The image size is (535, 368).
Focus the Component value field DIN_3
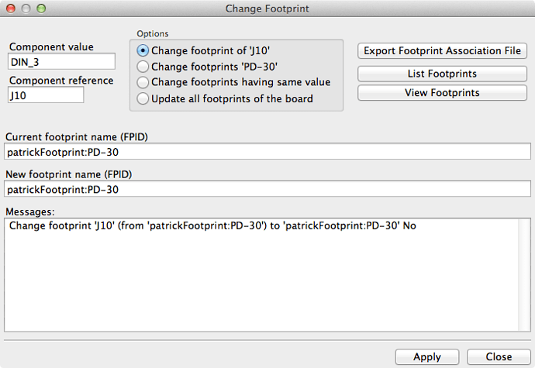click(61, 62)
